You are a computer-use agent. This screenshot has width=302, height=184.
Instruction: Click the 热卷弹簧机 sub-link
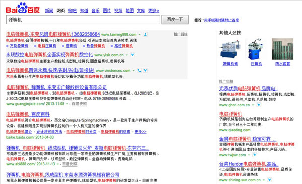[x=96, y=46]
